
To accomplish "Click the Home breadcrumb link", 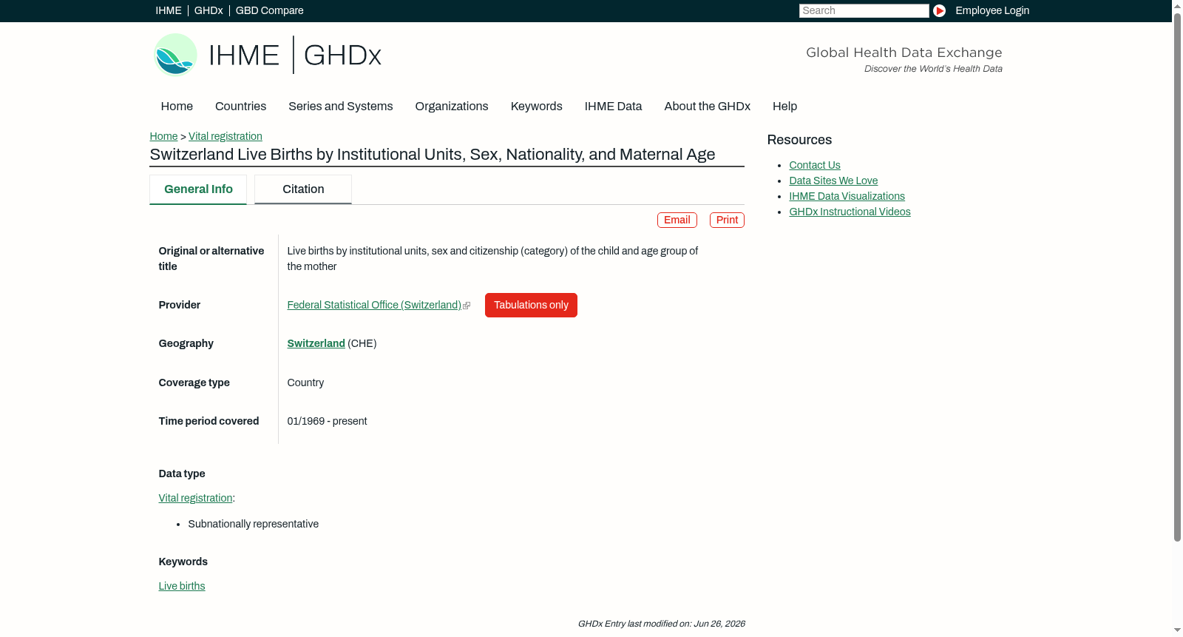I will pos(163,136).
